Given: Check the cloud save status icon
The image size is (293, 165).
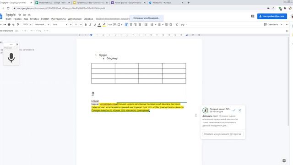Looking at the screenshot, I should click(29, 15).
